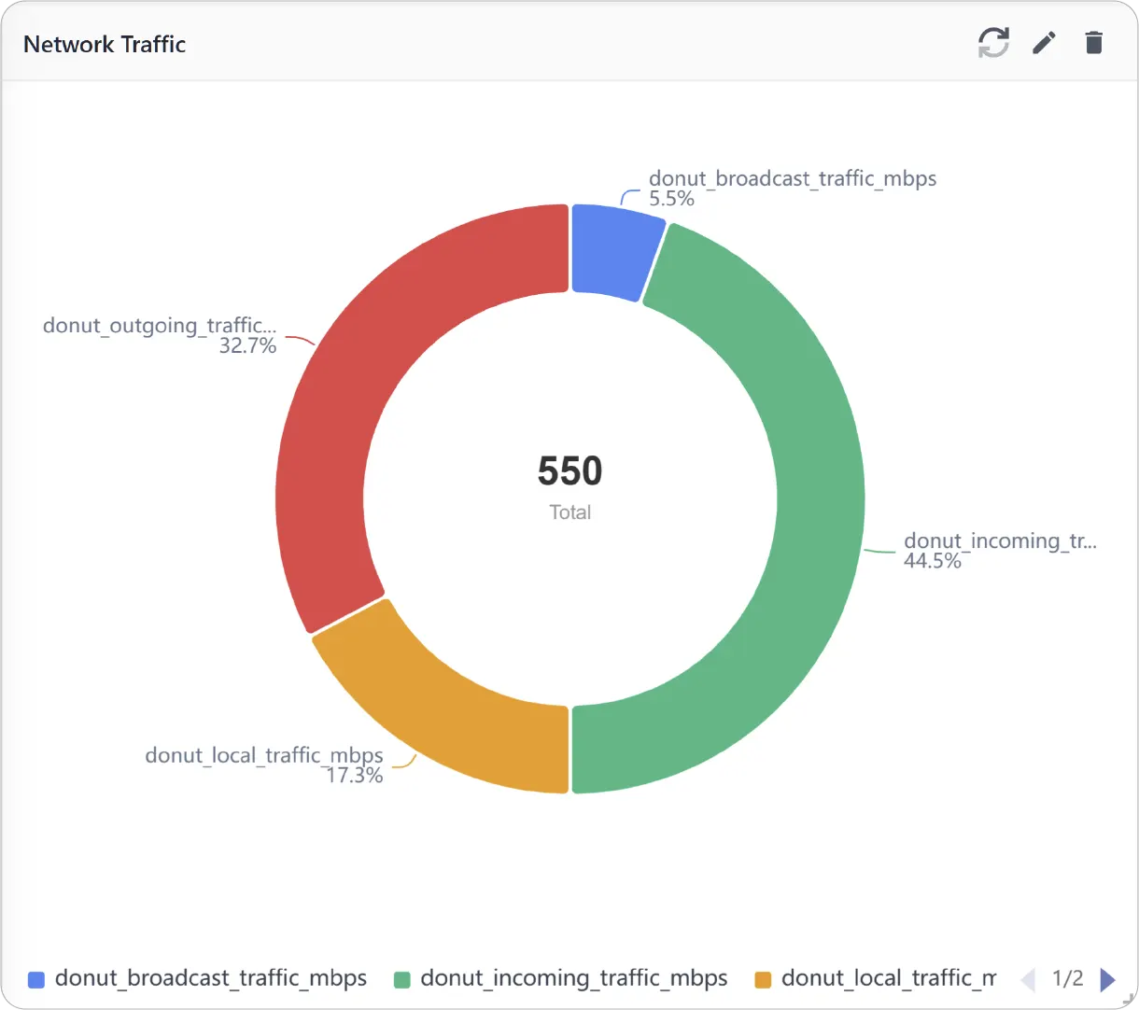Click the donut_broadcast_traffic_mbps 5.5% chart label
This screenshot has height=1010, width=1139.
point(793,189)
